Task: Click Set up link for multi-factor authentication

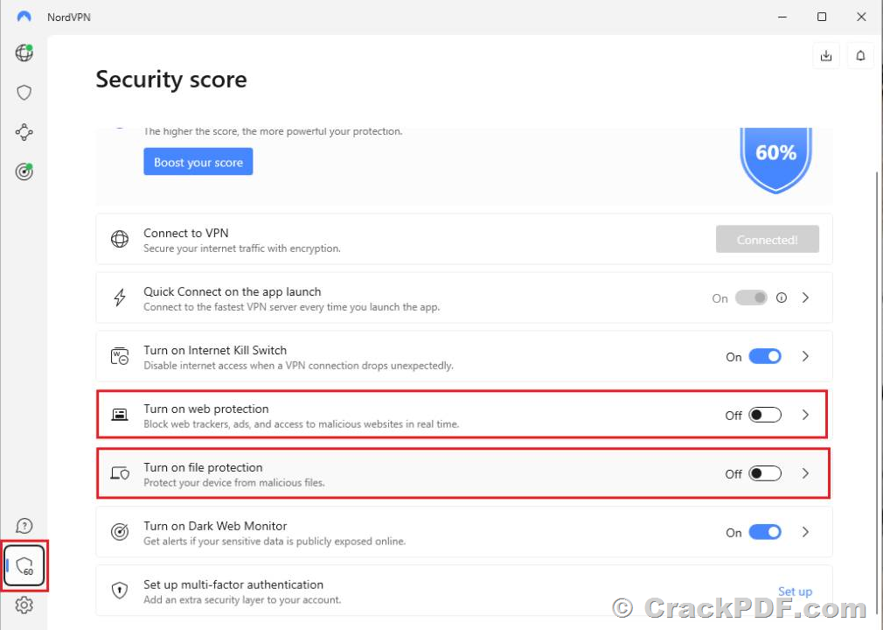Action: coord(796,591)
